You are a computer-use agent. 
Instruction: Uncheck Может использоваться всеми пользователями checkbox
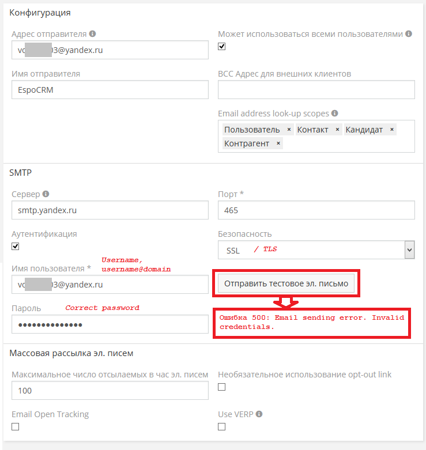pyautogui.click(x=222, y=47)
